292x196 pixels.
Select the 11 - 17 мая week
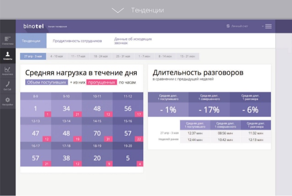coord(78,56)
